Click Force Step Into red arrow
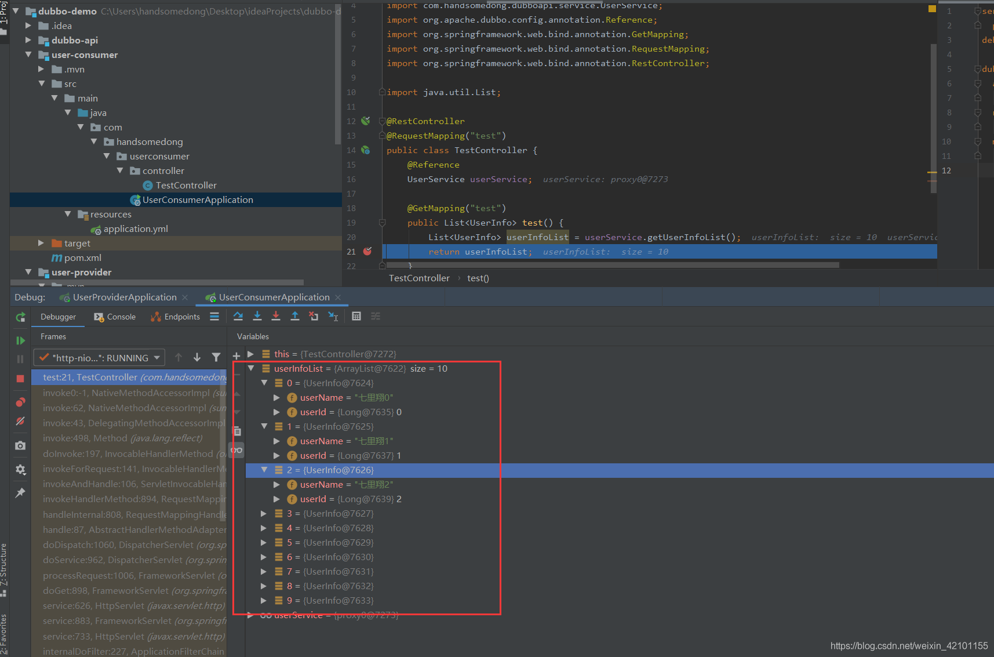Screen dimensions: 994x657 click(x=276, y=316)
